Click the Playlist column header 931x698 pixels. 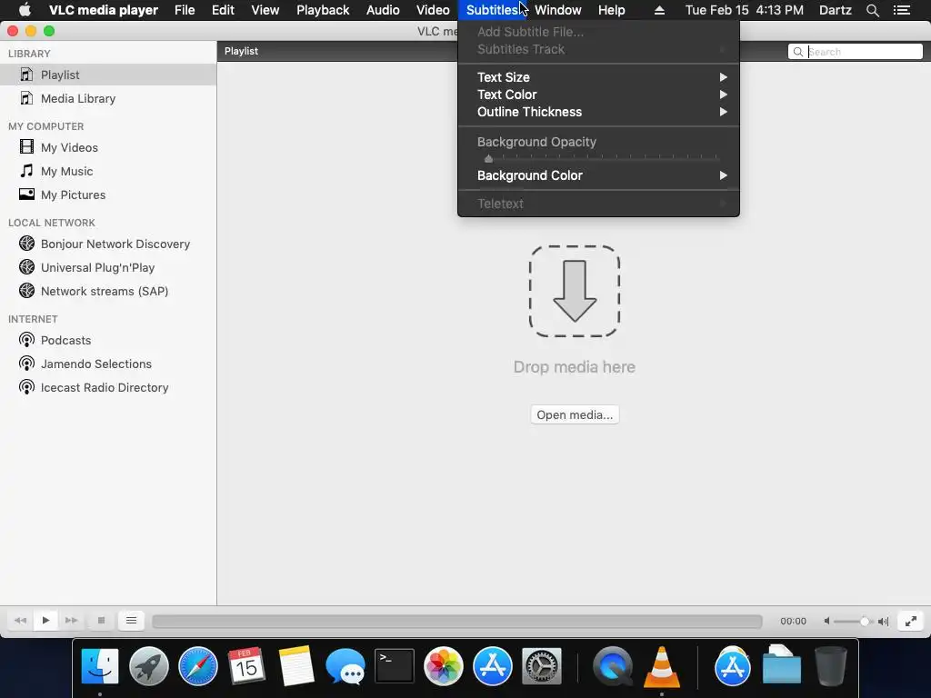point(241,51)
